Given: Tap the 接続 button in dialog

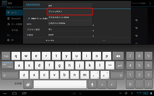Looking at the screenshot, I should point(104,40).
